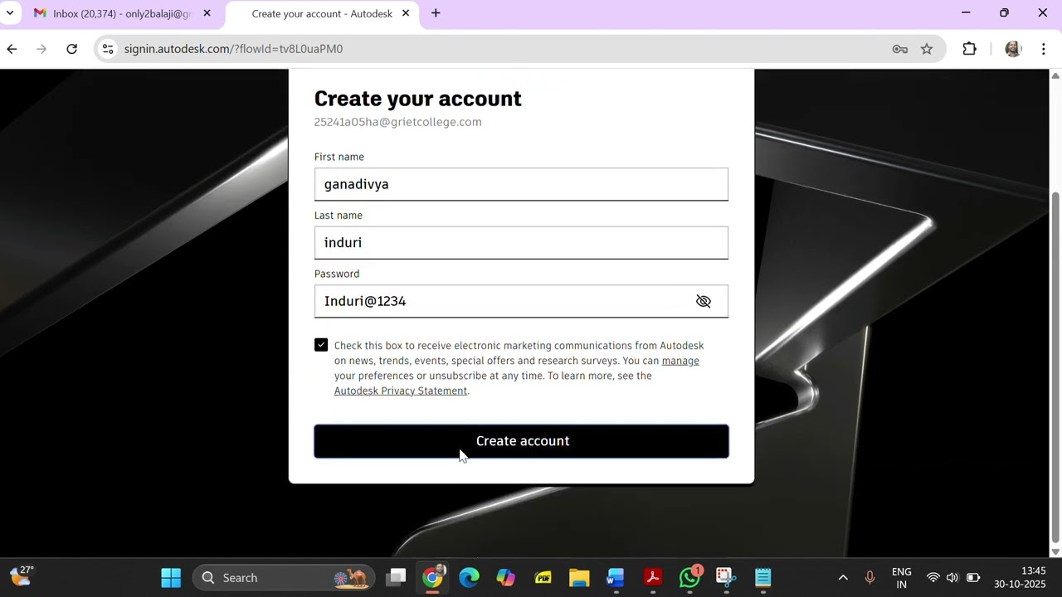
Task: Show hidden system tray icons
Action: point(843,578)
